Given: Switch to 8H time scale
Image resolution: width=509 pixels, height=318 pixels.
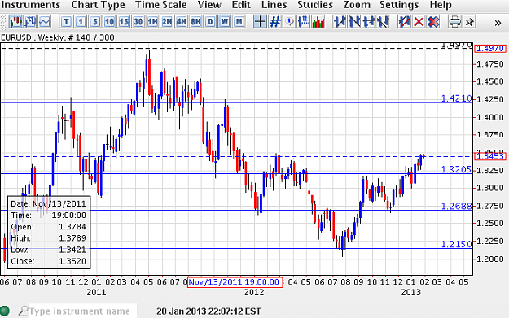Looking at the screenshot, I should click(195, 22).
